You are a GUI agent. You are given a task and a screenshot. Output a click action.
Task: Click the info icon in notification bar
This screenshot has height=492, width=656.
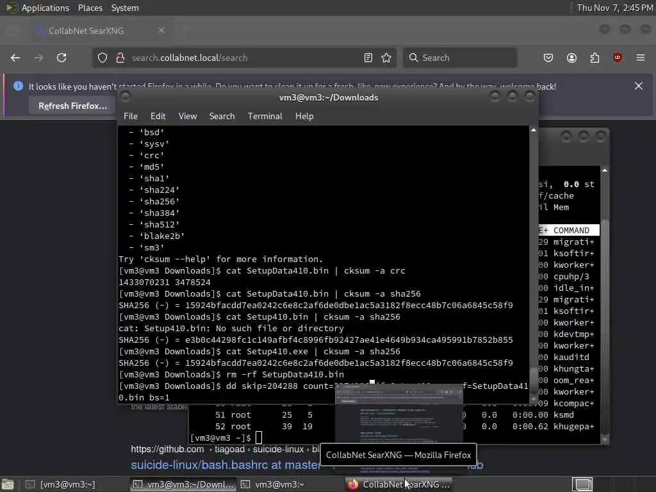(18, 86)
